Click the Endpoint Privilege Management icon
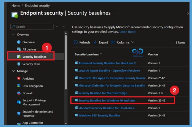Viewport: 192px width, 127px height. point(19,102)
